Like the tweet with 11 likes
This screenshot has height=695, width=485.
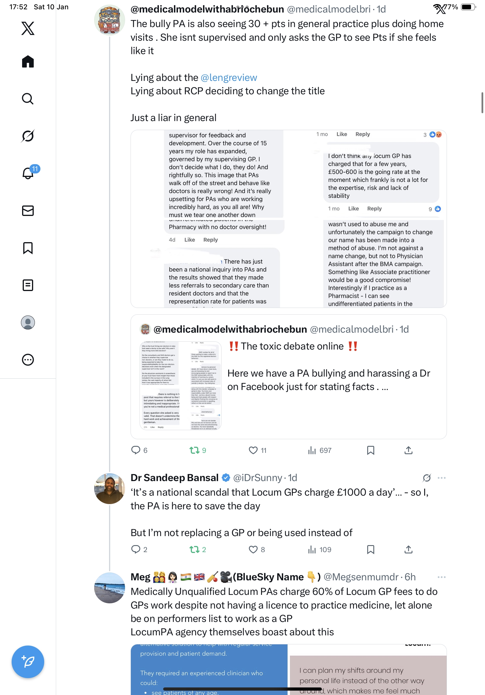tap(258, 451)
